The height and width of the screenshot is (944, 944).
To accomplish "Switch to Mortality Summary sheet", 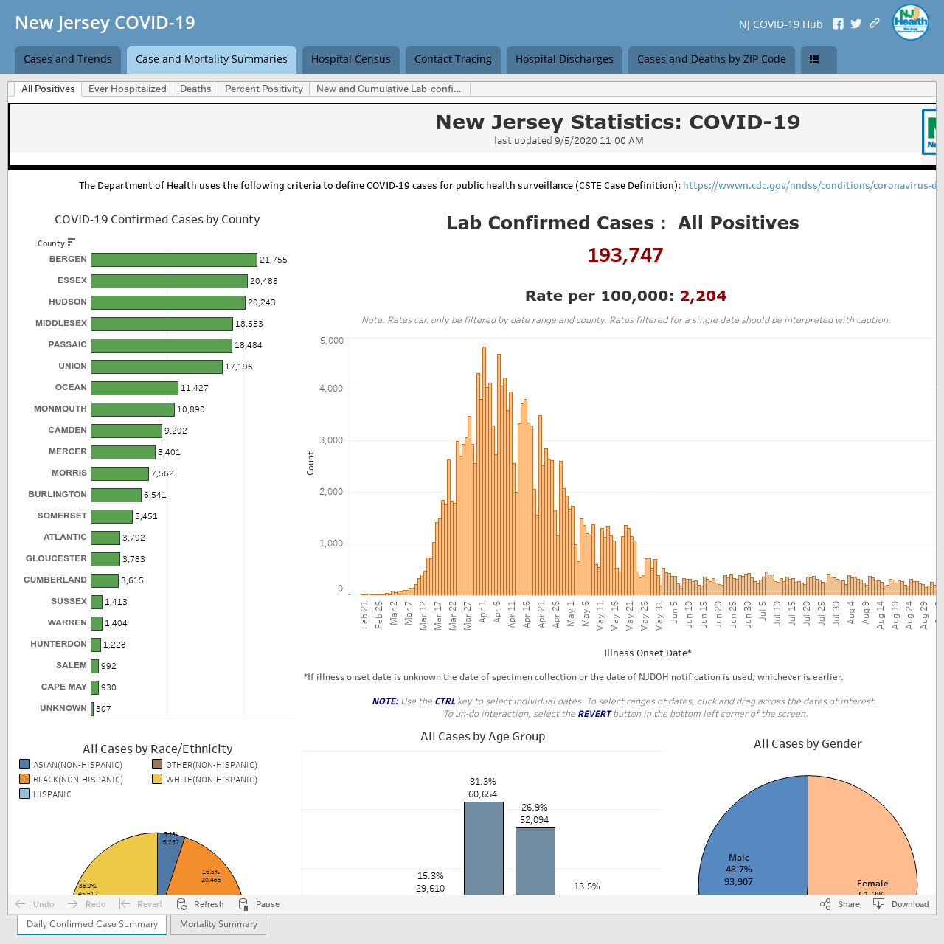I will 218,924.
